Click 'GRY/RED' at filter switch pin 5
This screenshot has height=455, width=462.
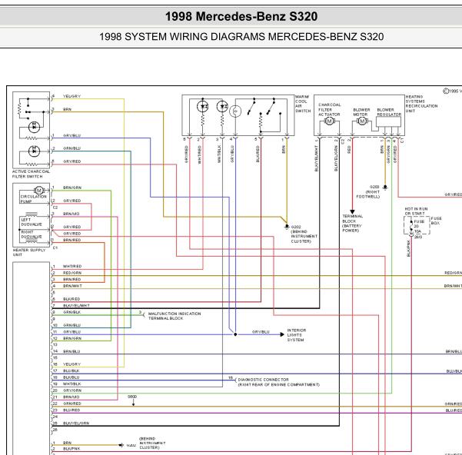pos(72,161)
